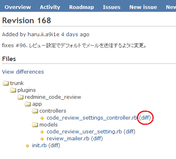Click the trunk folder icon
176x159 pixels.
click(6, 83)
